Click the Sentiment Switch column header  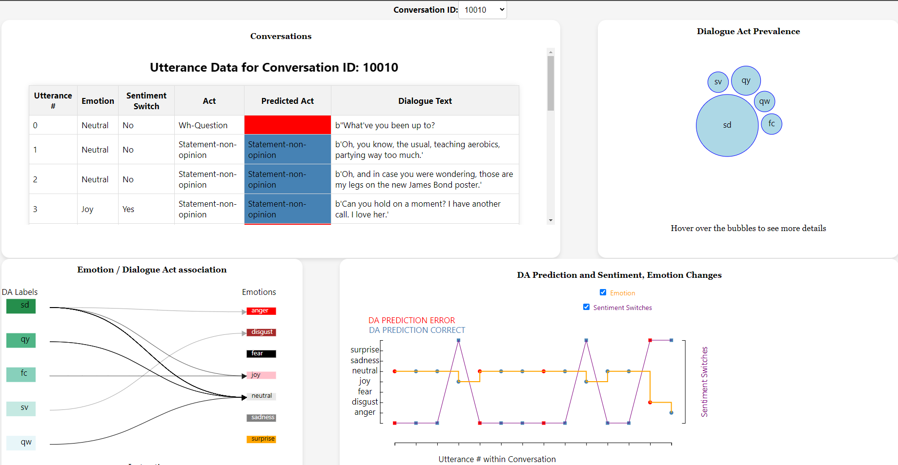coord(146,100)
